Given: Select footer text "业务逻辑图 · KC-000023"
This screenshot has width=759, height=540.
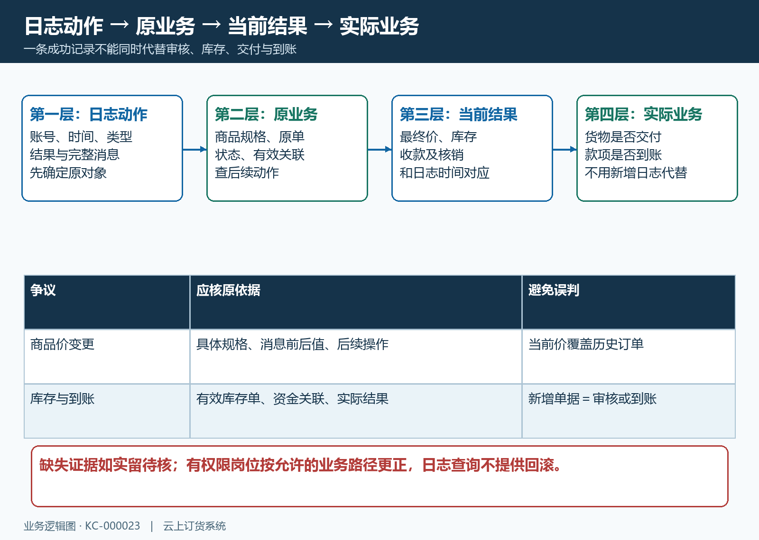Looking at the screenshot, I should click(x=82, y=526).
